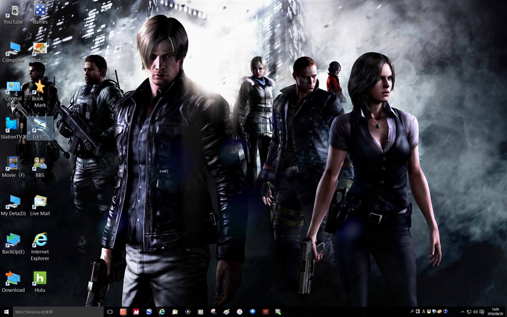Open the network status tray icon
Image resolution: width=507 pixels, height=317 pixels.
[x=469, y=312]
